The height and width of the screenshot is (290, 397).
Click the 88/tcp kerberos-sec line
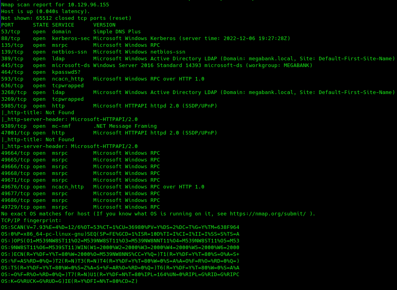tap(146, 38)
